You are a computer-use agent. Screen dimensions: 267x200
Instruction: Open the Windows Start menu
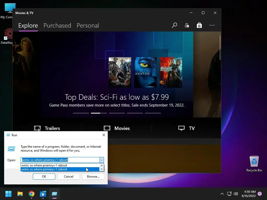click(8, 194)
